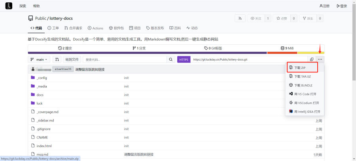Choose 用 VS Code 打开
This screenshot has height=161, width=356.
coord(305,94)
